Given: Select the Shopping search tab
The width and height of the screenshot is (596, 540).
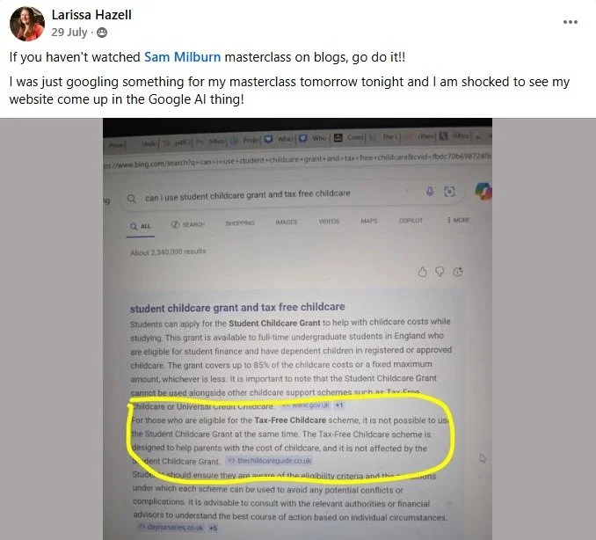Looking at the screenshot, I should tap(240, 223).
